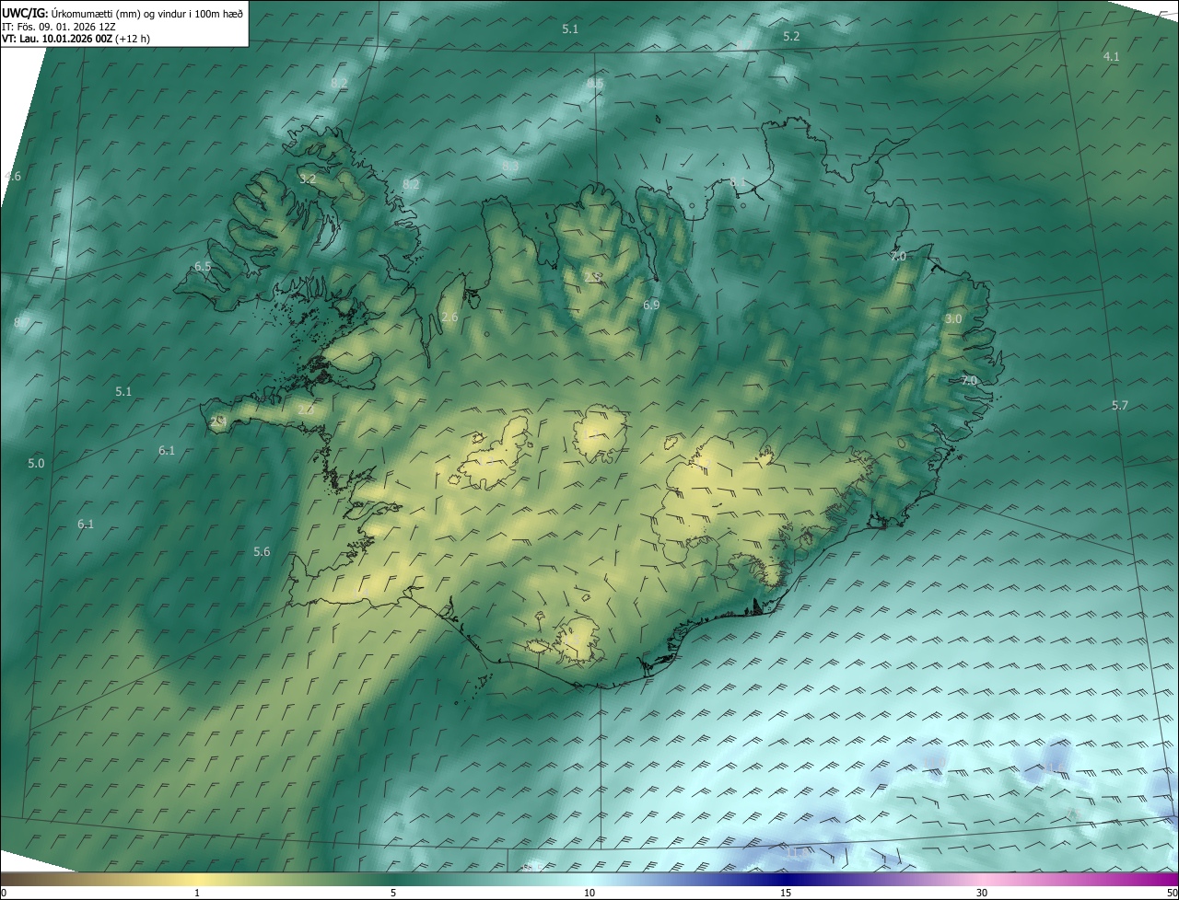Click the 6.9 value label in north Iceland
Image resolution: width=1179 pixels, height=900 pixels.
pyautogui.click(x=651, y=305)
